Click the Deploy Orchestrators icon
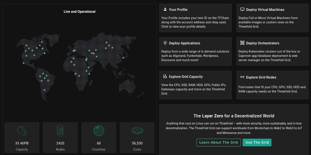 click(x=242, y=43)
